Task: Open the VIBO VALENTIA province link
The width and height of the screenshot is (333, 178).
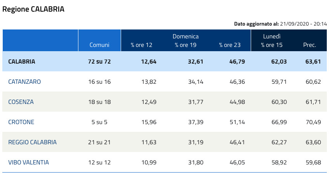Action: pyautogui.click(x=29, y=162)
